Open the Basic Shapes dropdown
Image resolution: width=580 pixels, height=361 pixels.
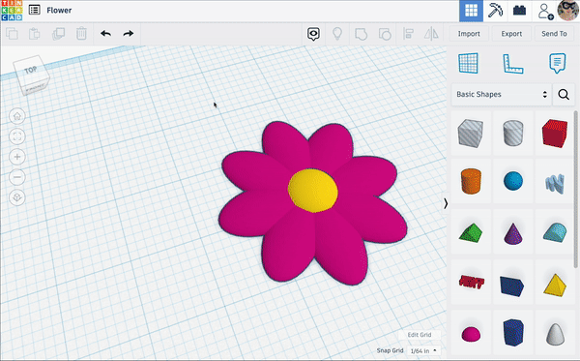tap(501, 95)
